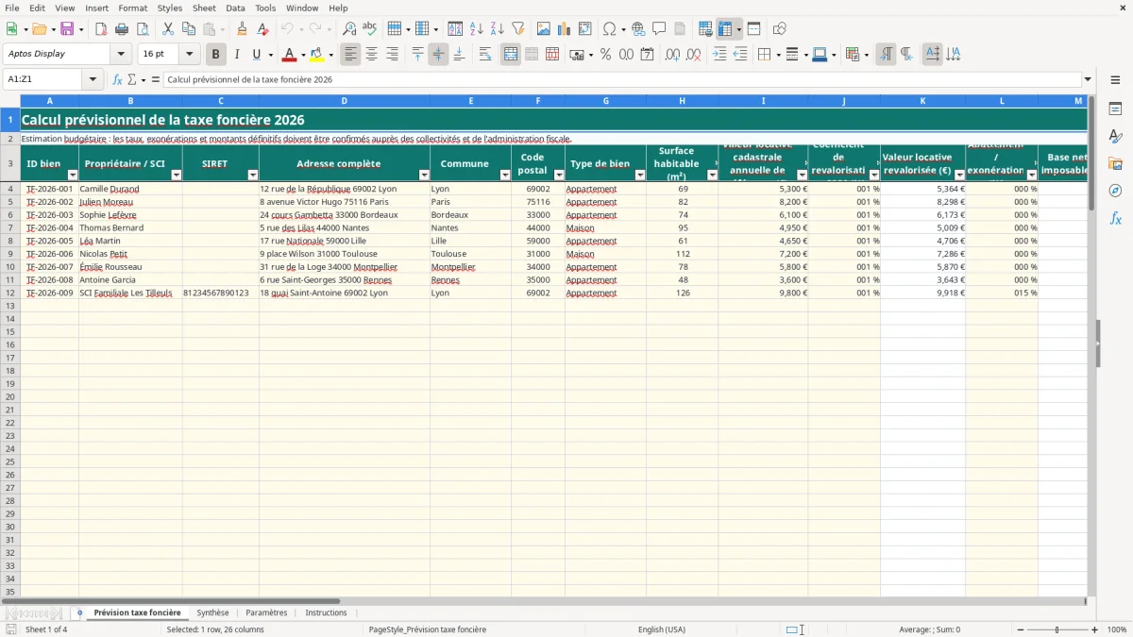Click the formula input line
This screenshot has height=637, width=1133.
pyautogui.click(x=622, y=80)
